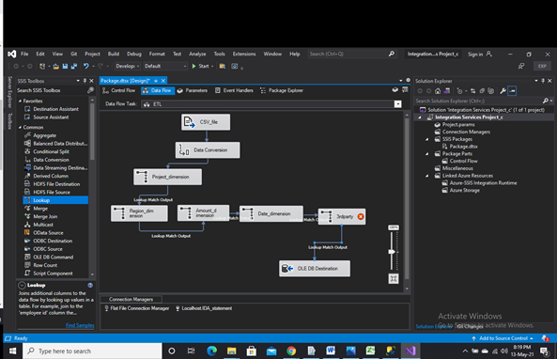Select the Data Conversion component on canvas
557x359 pixels.
click(208, 150)
